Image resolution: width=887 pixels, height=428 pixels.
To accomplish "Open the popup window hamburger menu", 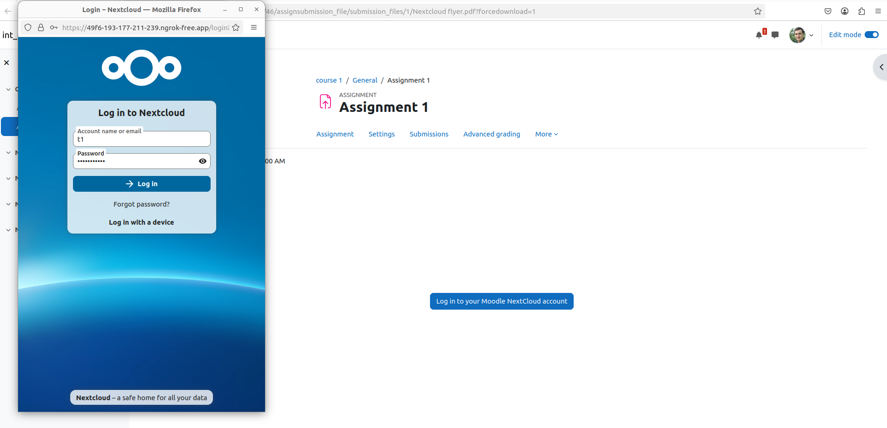I will tap(254, 27).
